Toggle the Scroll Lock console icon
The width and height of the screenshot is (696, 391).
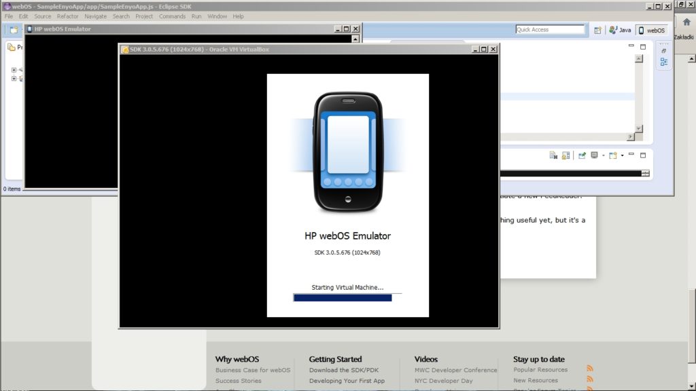[566, 155]
